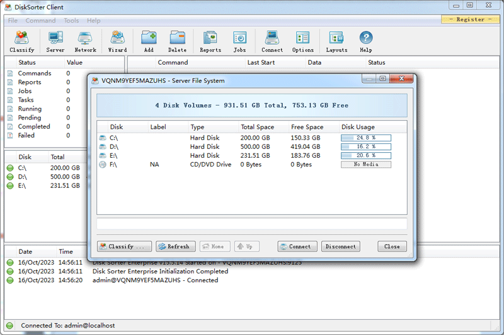This screenshot has width=504, height=335.
Task: Click the Last Start column header
Action: click(275, 62)
